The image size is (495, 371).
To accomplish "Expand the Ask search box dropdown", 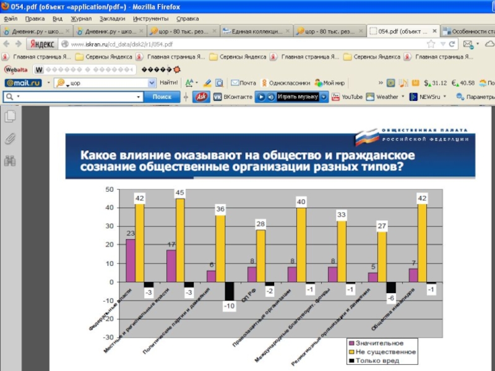I will (137, 97).
